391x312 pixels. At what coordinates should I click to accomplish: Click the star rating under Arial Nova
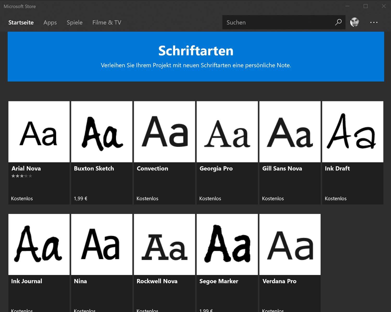click(x=22, y=176)
